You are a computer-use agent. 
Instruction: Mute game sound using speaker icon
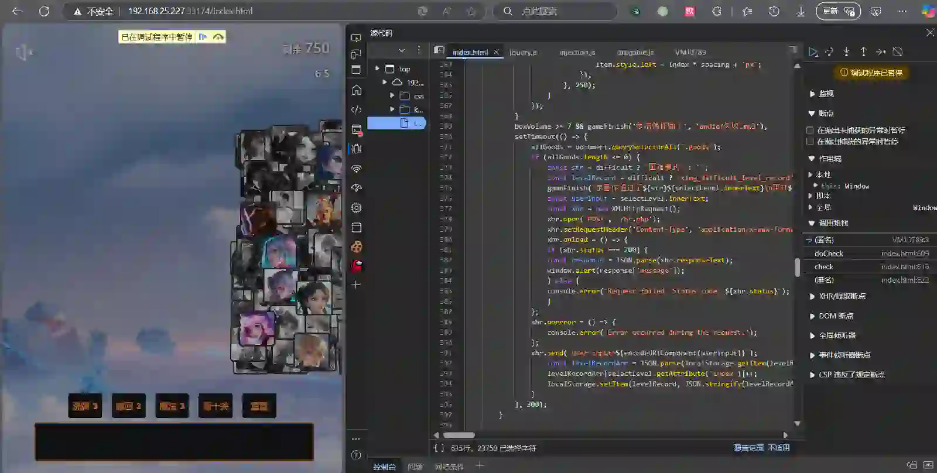click(23, 53)
